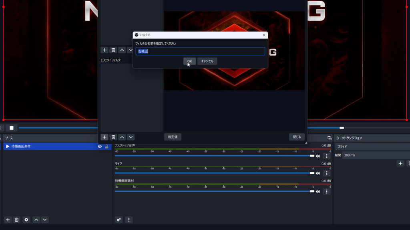Click the filter name text field
This screenshot has height=230, width=410.
pyautogui.click(x=200, y=51)
